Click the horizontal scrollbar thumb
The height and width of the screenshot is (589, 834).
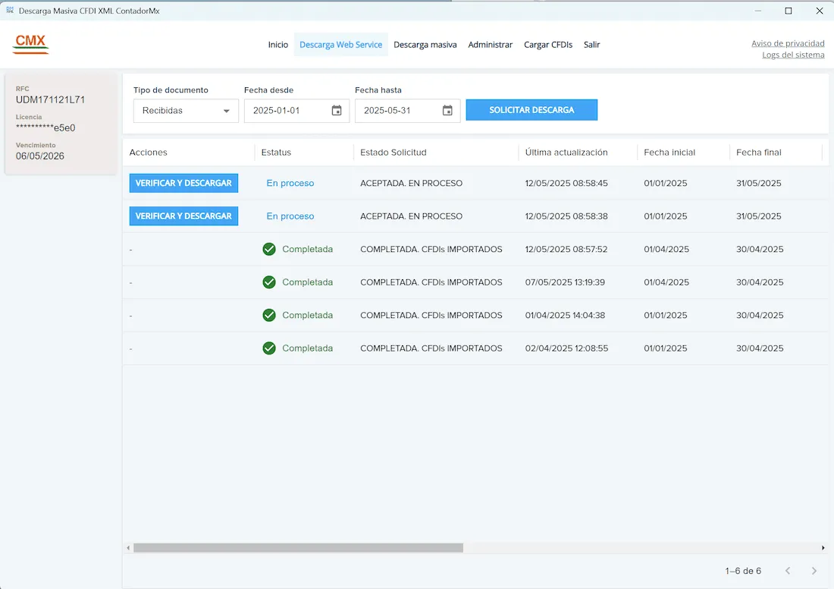coord(296,547)
